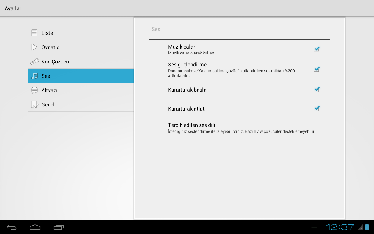Disable the Karartarak başla checkbox
Screen dimensions: 374x234
point(316,89)
